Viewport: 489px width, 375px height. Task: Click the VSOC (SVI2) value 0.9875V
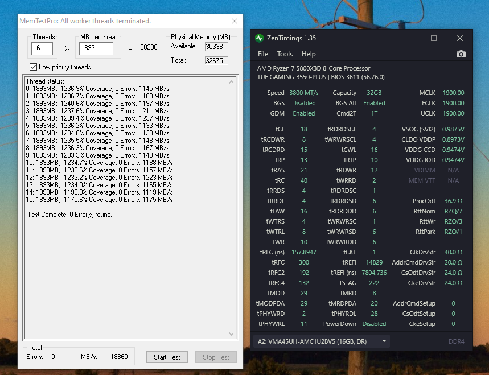454,129
